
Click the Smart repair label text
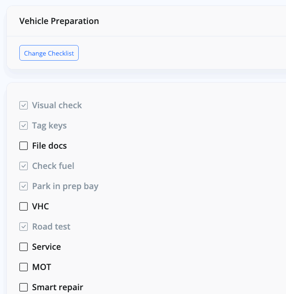(58, 287)
